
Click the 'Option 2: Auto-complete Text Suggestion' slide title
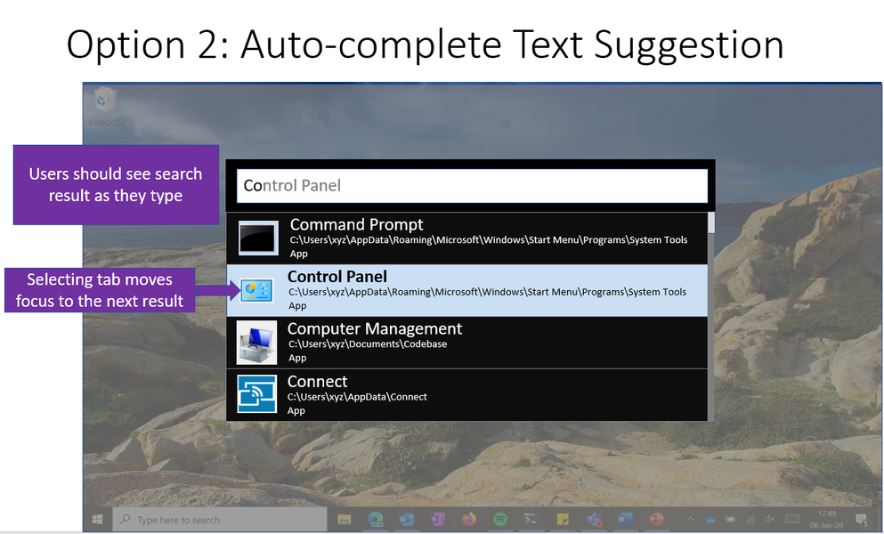tap(426, 44)
